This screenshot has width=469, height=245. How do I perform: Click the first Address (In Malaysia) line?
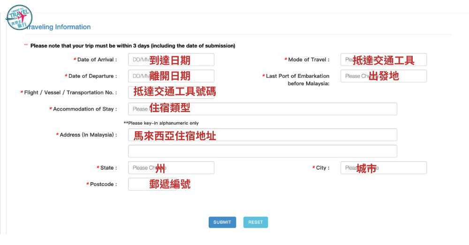(x=262, y=135)
